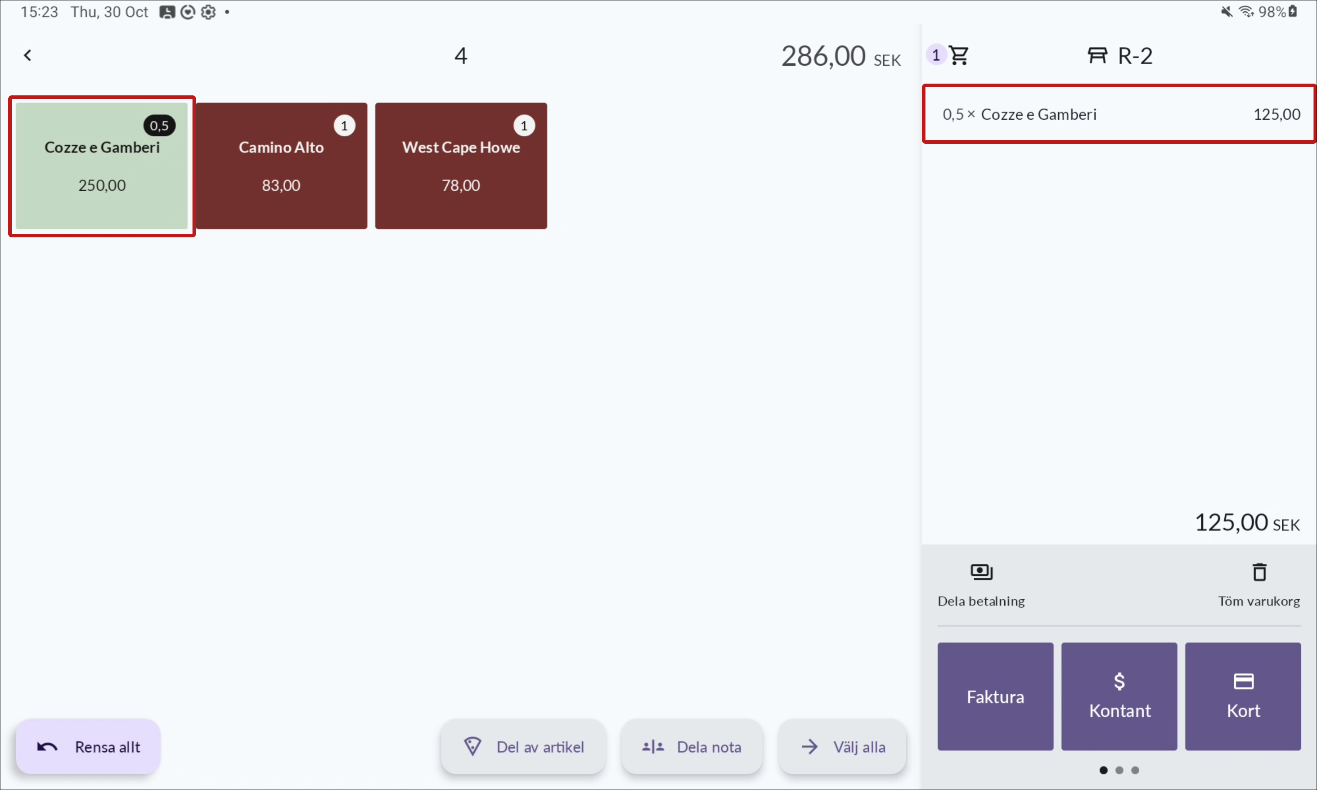
Task: Select the Camino Alto item tile
Action: coord(281,166)
